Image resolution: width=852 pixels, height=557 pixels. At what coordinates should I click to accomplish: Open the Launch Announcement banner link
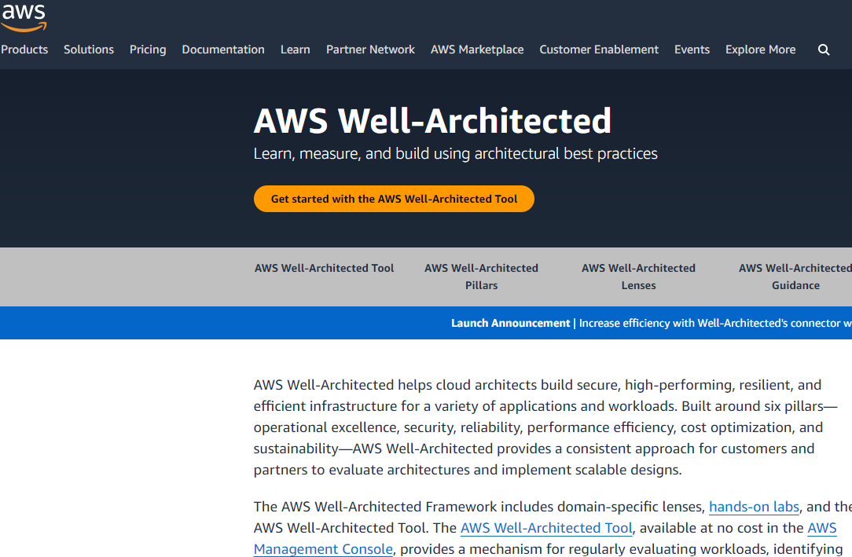tap(652, 323)
